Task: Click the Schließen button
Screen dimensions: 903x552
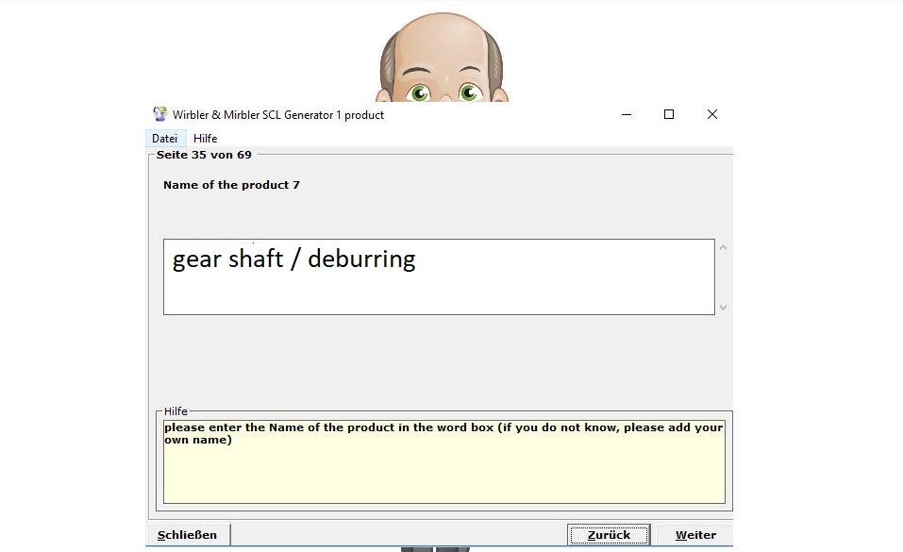Action: [x=188, y=535]
